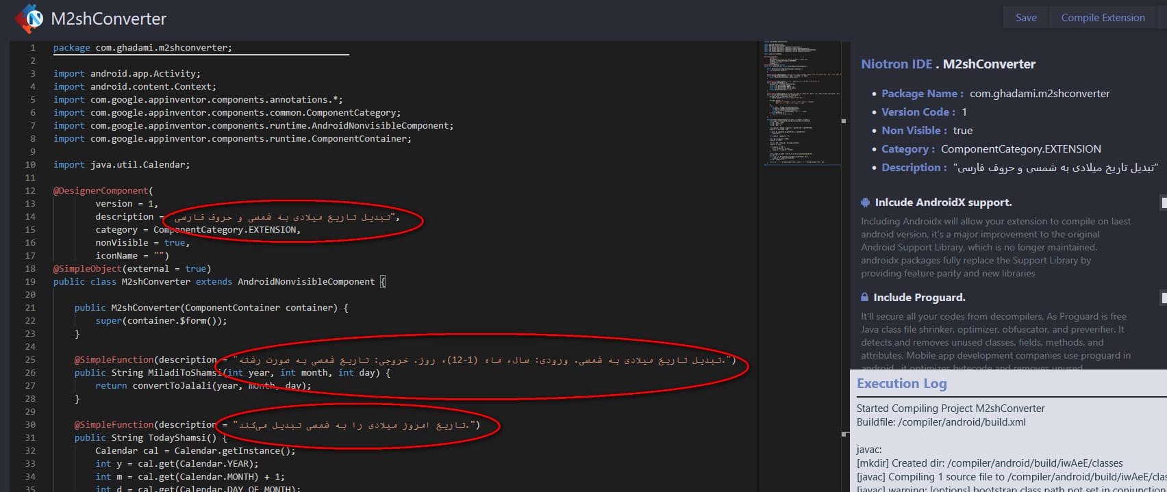Click the import android.content.Context line
Image resolution: width=1167 pixels, height=492 pixels.
pos(135,86)
